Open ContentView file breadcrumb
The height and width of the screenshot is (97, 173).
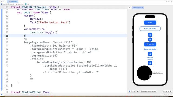20,4
